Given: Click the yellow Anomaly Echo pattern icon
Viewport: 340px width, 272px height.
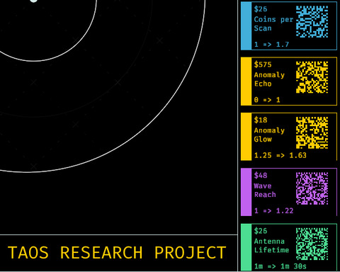Looking at the screenshot, I should (x=312, y=77).
